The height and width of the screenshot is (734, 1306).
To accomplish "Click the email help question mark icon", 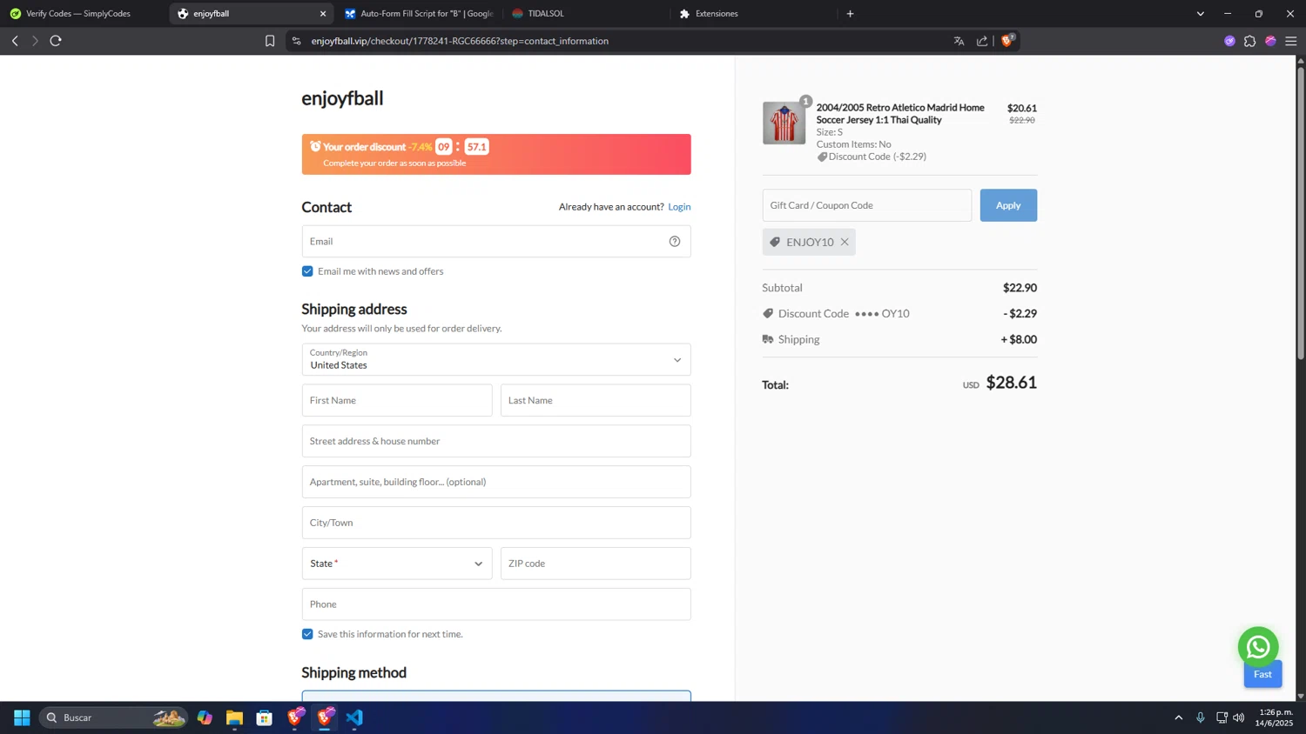I will (675, 242).
